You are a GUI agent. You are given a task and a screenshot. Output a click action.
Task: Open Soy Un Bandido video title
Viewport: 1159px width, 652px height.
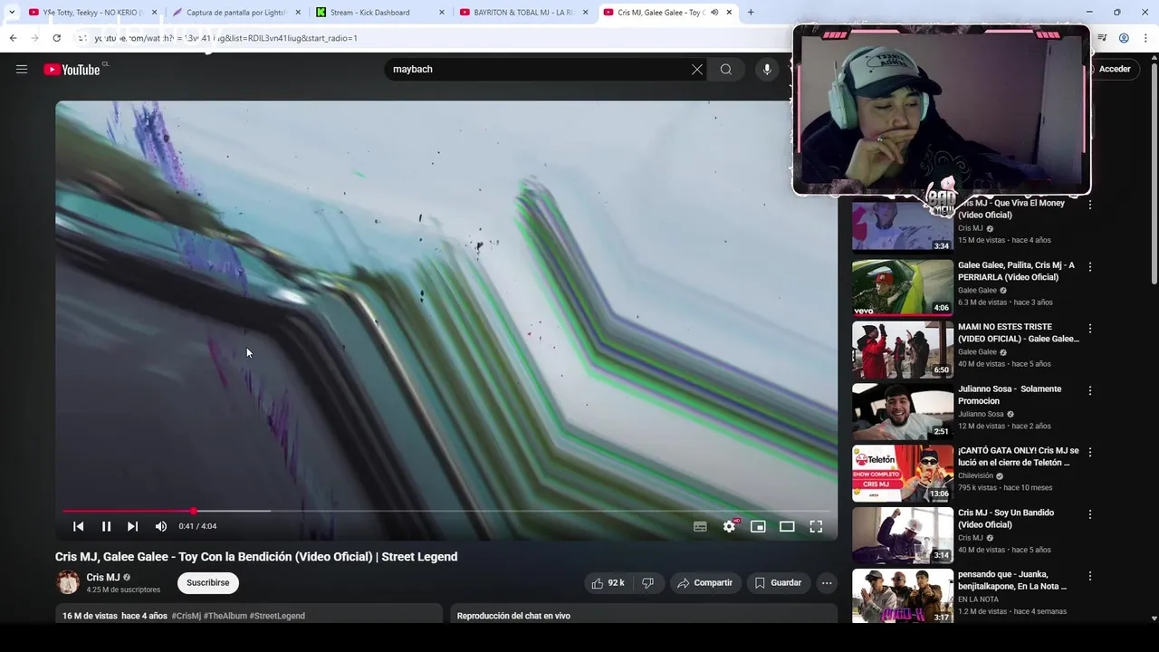(1006, 519)
